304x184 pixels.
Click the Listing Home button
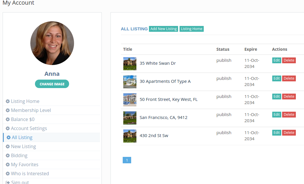click(191, 29)
